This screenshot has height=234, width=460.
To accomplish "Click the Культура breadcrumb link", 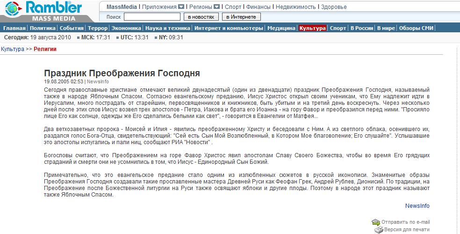I will tap(12, 49).
